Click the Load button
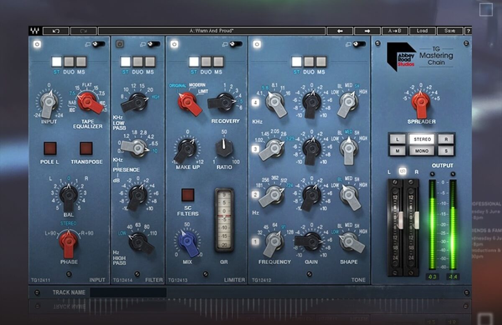The height and width of the screenshot is (325, 502). 422,31
